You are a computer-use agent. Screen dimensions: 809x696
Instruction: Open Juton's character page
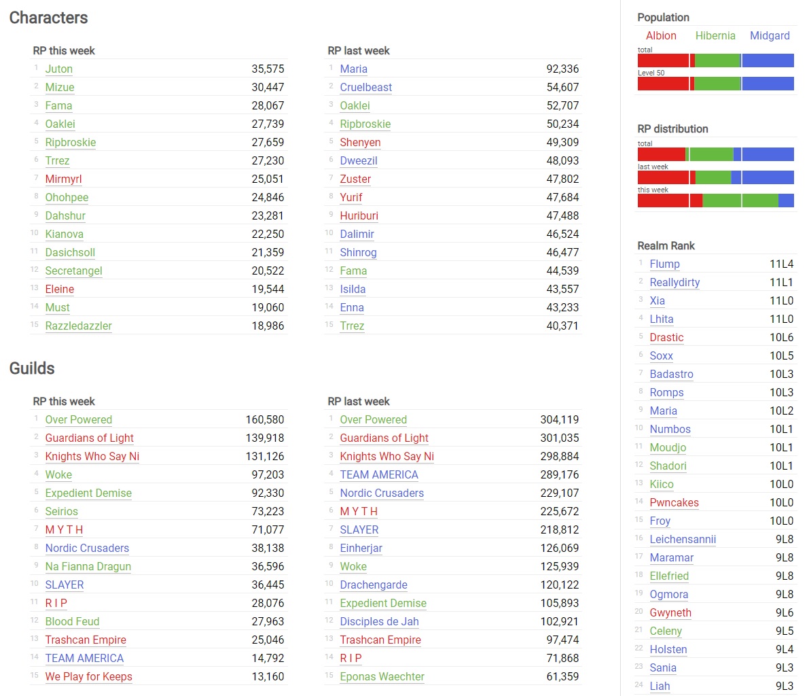pos(58,69)
